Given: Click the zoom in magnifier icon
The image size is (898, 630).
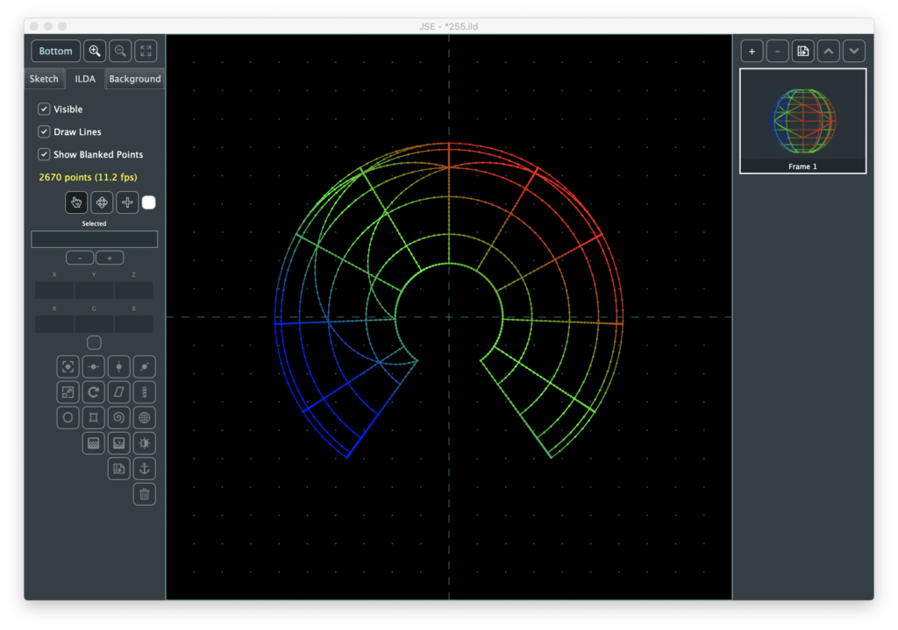Looking at the screenshot, I should tap(95, 51).
